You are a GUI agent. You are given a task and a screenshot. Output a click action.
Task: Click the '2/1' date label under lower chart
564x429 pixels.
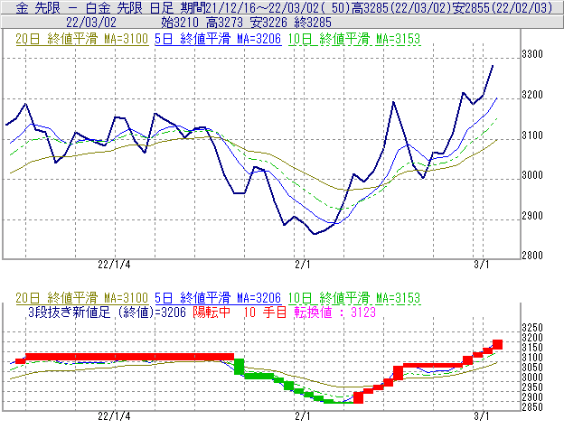[303, 416]
